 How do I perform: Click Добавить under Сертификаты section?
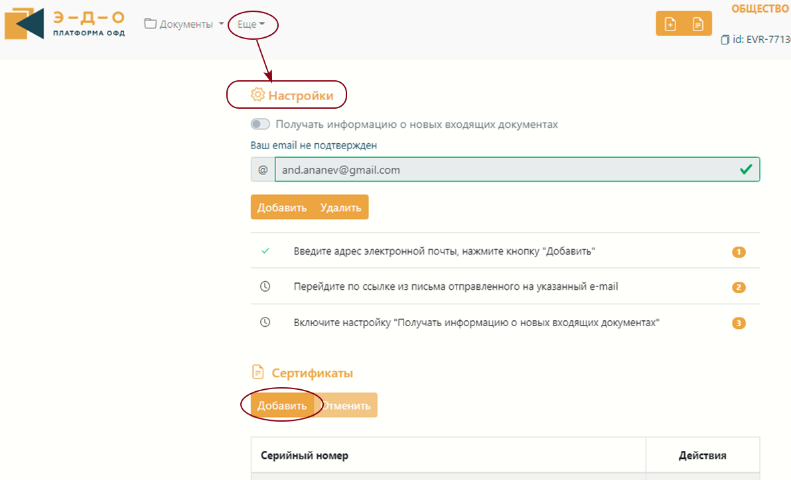[282, 406]
